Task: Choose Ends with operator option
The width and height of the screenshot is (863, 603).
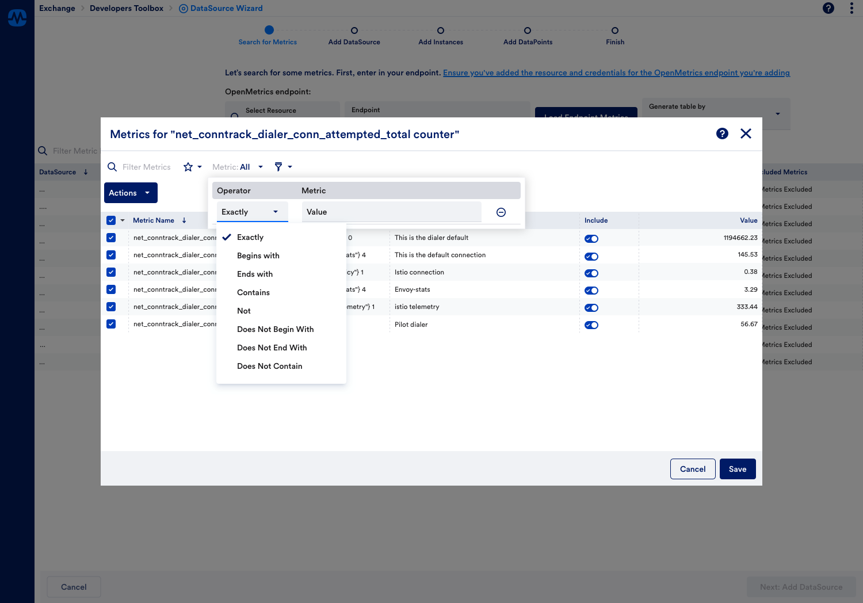Action: click(281, 274)
